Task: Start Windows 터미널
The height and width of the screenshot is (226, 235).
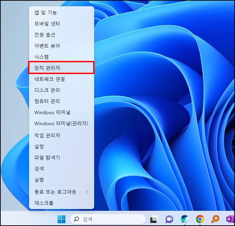Action: tap(62, 112)
